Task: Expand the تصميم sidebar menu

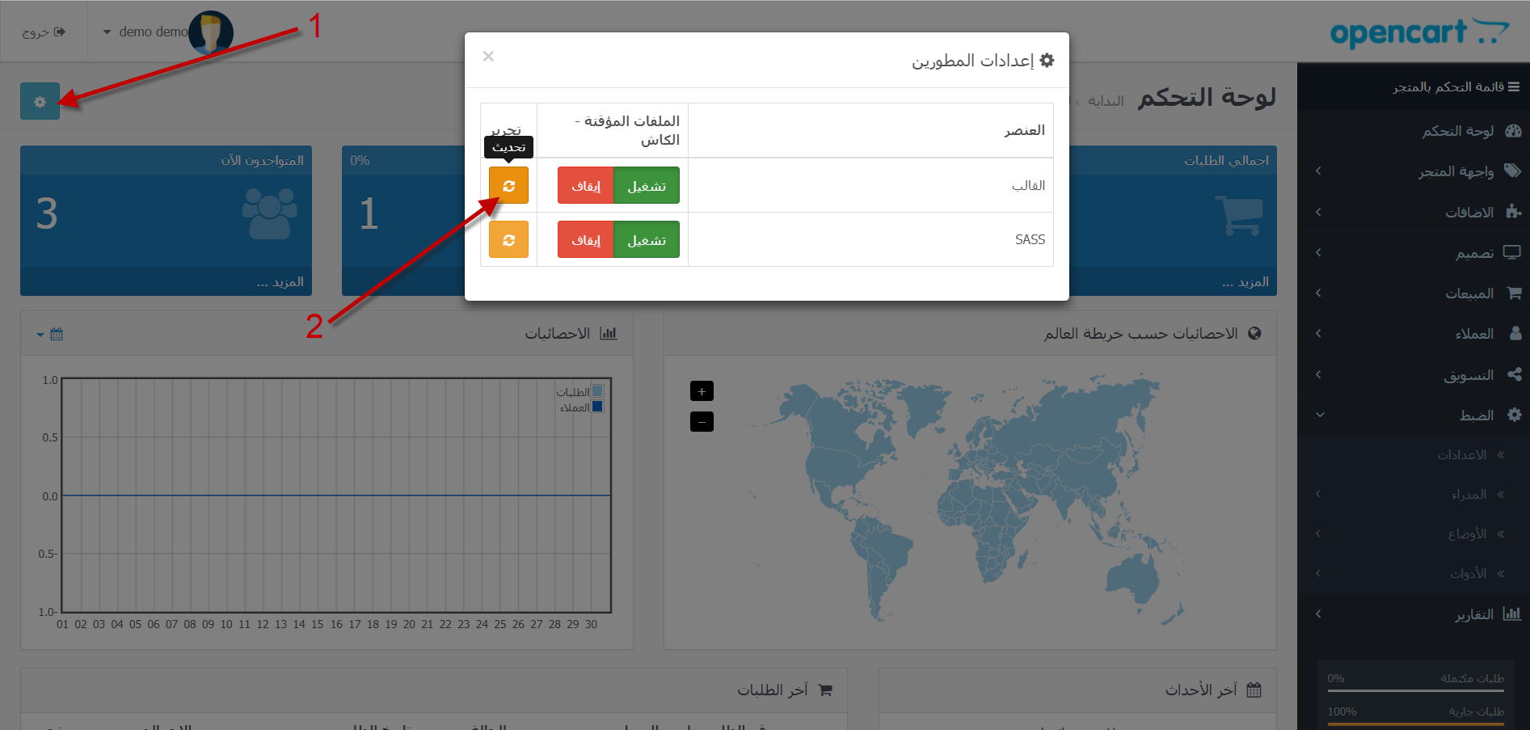Action: [1414, 253]
